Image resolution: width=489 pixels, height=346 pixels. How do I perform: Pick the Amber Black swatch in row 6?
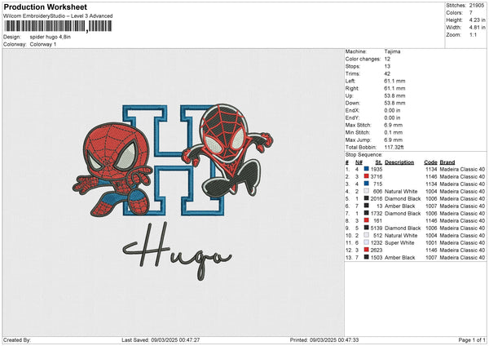click(367, 206)
